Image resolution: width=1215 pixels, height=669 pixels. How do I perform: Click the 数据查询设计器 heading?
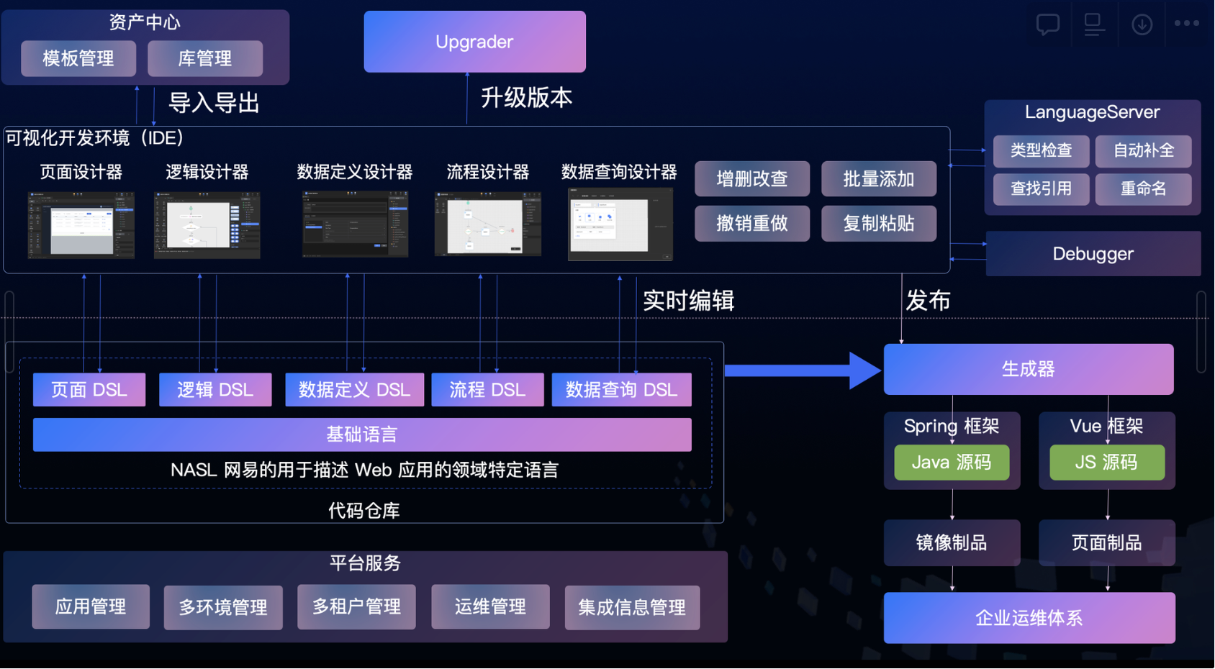[619, 172]
